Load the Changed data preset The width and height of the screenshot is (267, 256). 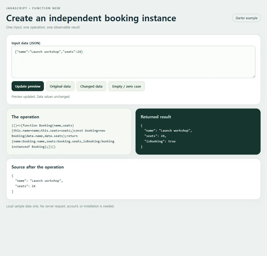91,86
